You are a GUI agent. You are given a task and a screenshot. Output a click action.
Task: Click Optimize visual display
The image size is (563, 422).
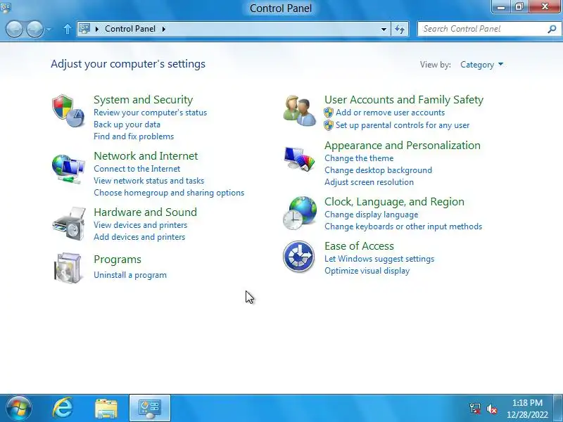tap(367, 271)
